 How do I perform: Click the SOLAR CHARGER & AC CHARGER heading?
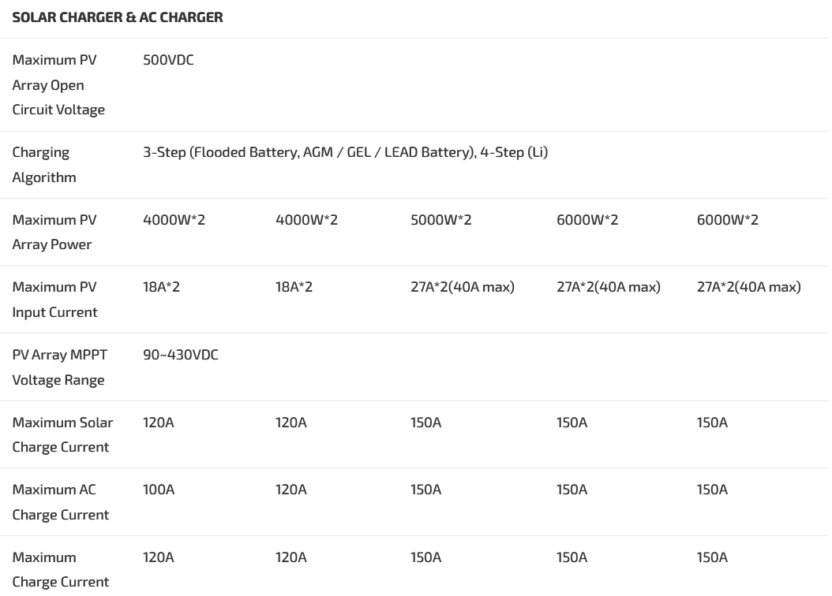118,17
